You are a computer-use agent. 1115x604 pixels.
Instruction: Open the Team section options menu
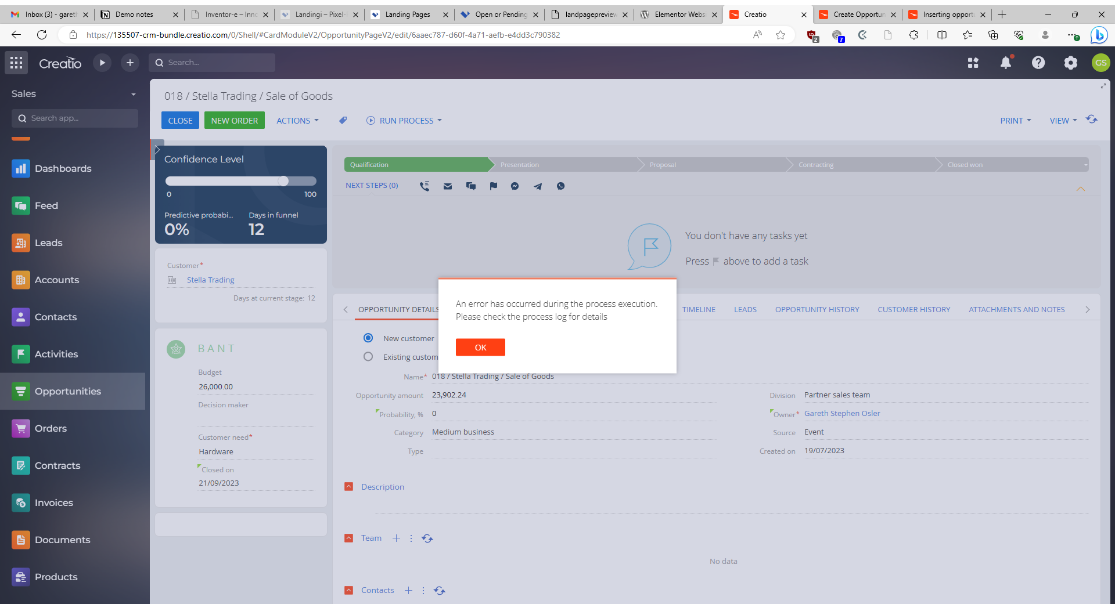(x=411, y=538)
